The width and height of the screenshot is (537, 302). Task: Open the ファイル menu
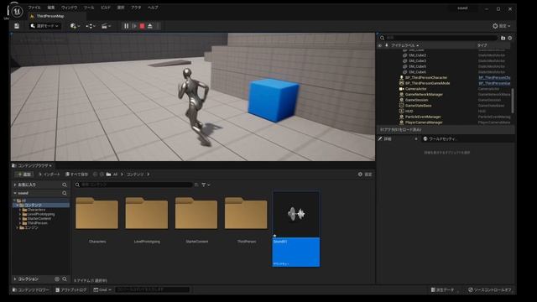[34, 8]
